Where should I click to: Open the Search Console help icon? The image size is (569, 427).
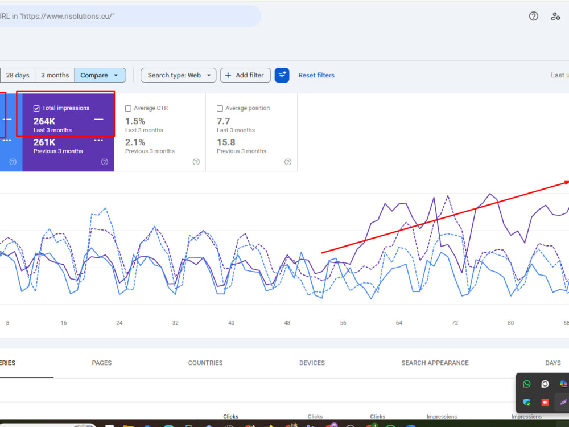pyautogui.click(x=534, y=16)
